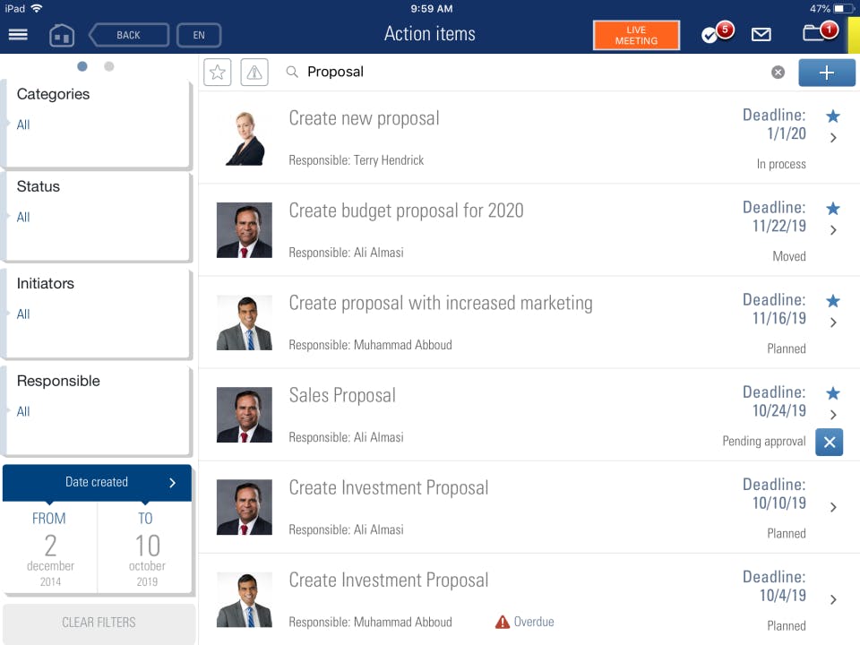The image size is (860, 645).
Task: Go to the home screen icon
Action: [x=62, y=36]
